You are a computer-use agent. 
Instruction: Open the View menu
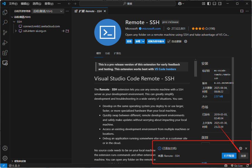[x=49, y=4]
